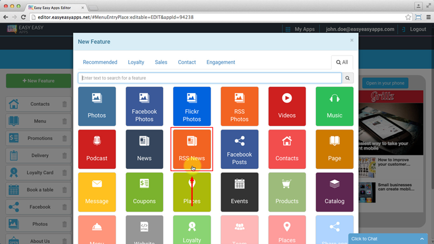Switch to the Contact tab
The image size is (434, 244).
(187, 62)
